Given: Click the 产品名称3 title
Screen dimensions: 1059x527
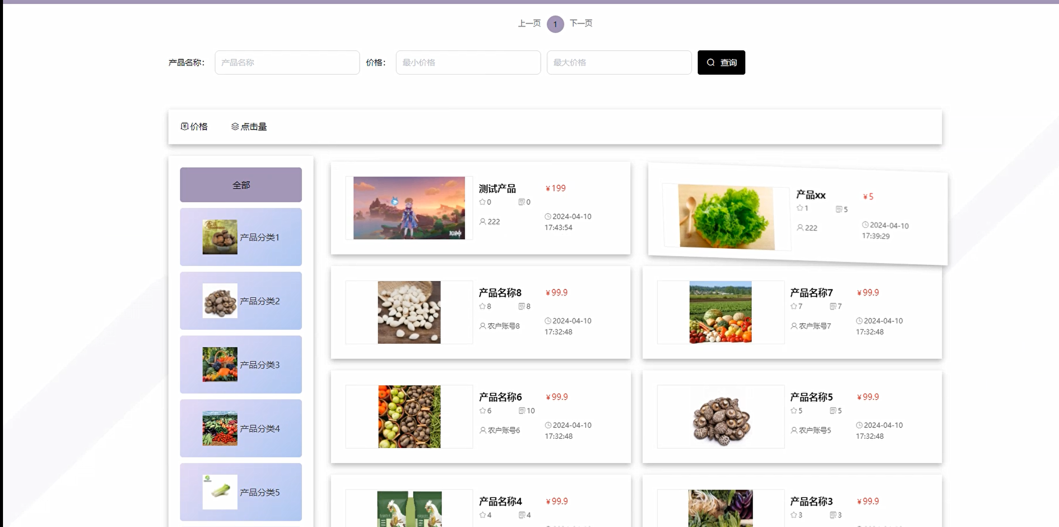Looking at the screenshot, I should click(x=811, y=501).
